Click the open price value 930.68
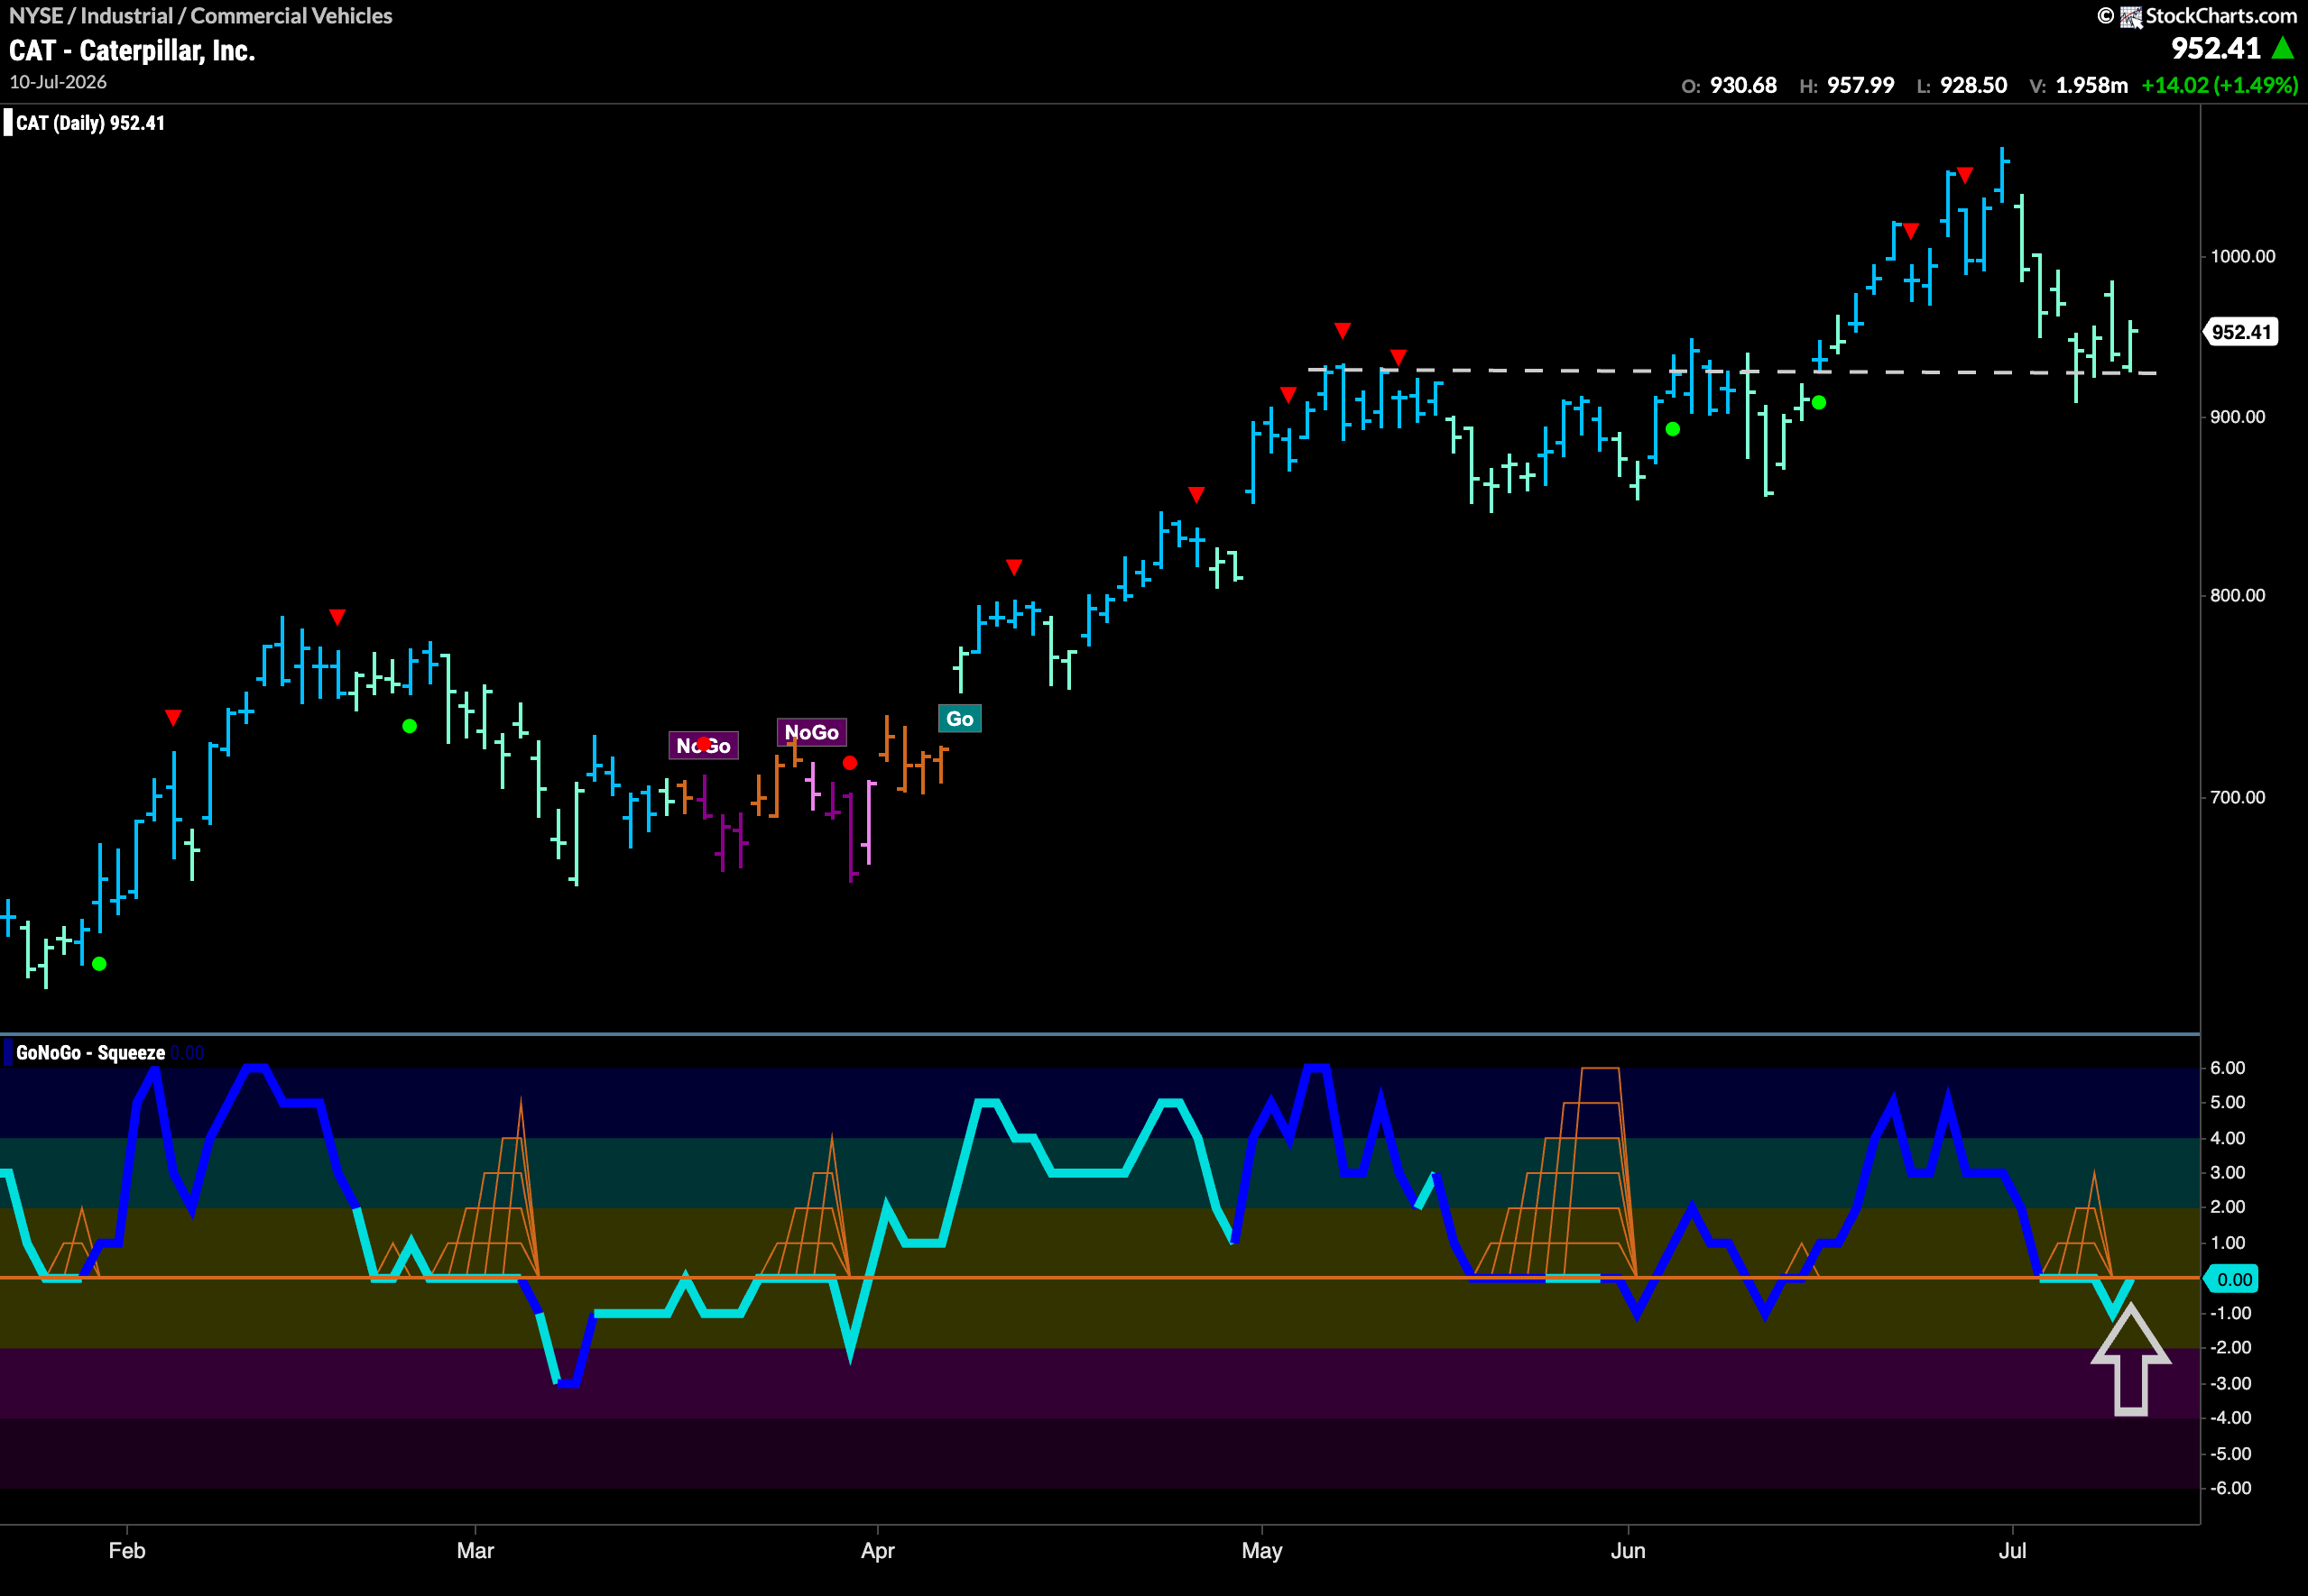The width and height of the screenshot is (2308, 1596). coord(1744,85)
